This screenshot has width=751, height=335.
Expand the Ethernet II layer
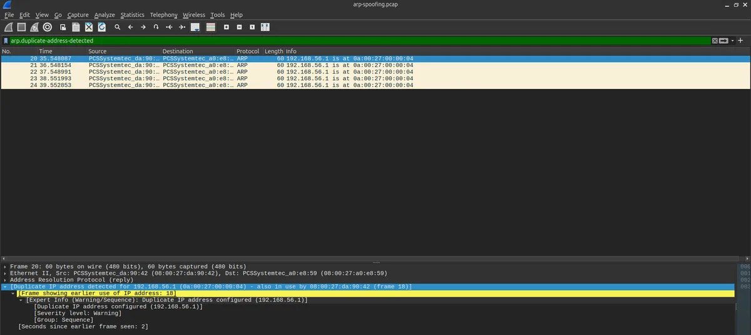pos(5,273)
